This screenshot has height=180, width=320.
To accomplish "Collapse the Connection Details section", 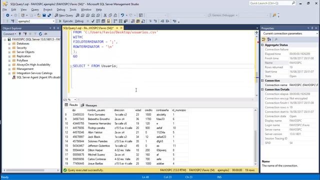I will tap(262, 89).
